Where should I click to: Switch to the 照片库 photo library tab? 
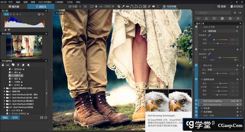tap(14, 6)
